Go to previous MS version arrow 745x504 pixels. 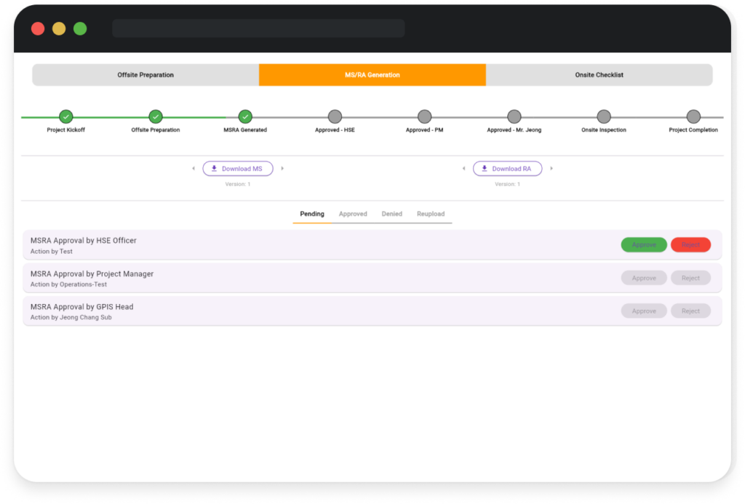pyautogui.click(x=194, y=169)
